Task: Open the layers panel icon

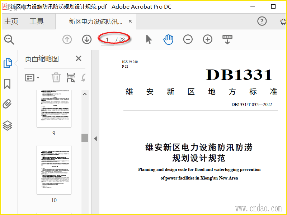Action: [7, 126]
